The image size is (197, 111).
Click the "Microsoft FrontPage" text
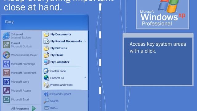pyautogui.click(x=23, y=64)
